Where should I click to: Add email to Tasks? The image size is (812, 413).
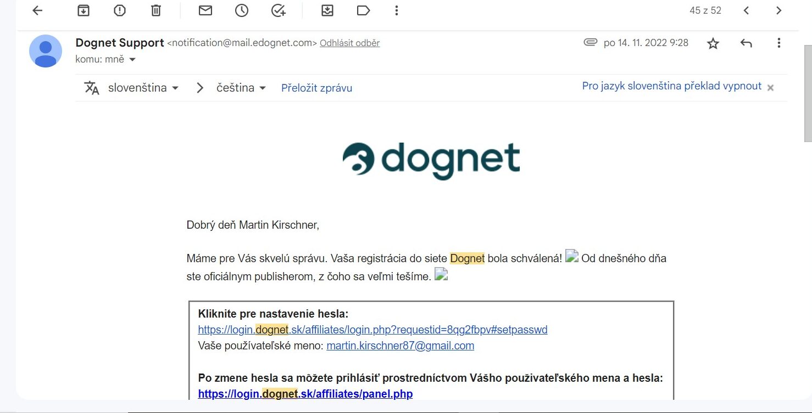tap(279, 10)
